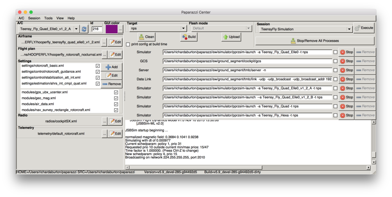Remove the GCS process row
Viewport: 392px width, 197px height.
coord(365,61)
